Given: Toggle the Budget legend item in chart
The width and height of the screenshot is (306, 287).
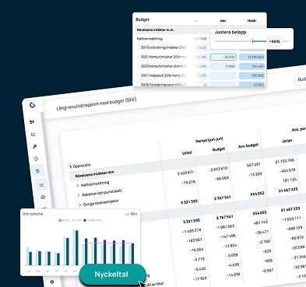Looking at the screenshot, I should [64, 220].
